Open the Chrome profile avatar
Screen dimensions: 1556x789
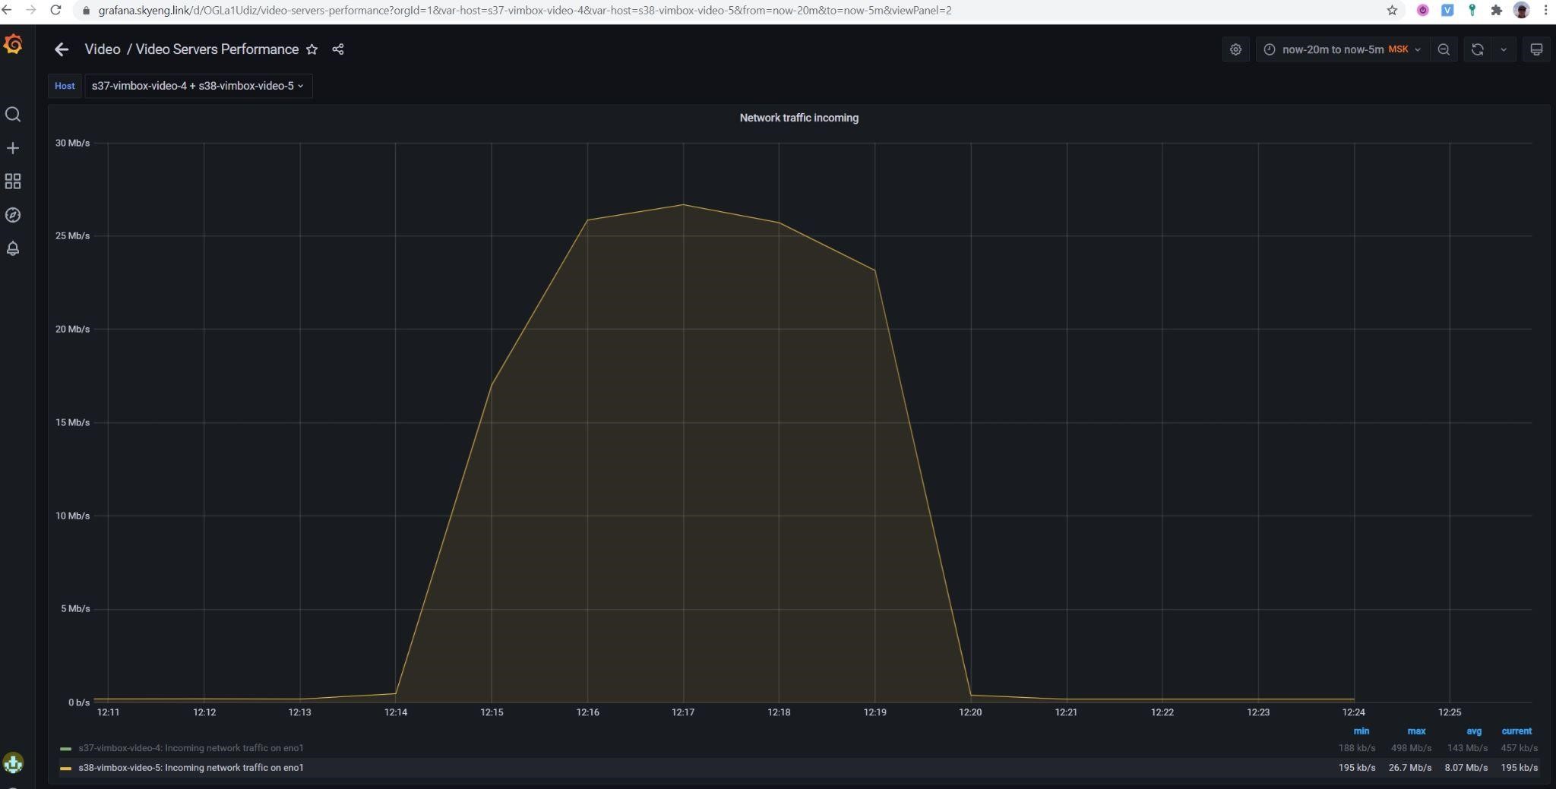(1521, 10)
